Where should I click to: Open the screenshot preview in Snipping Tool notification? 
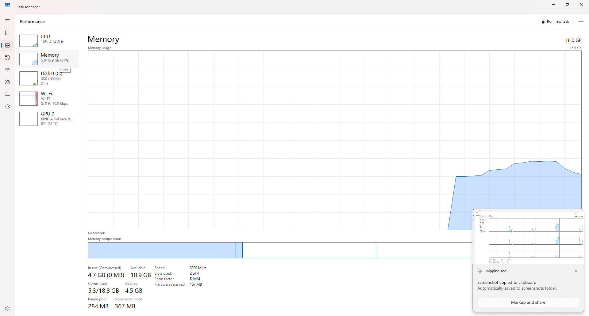point(528,236)
